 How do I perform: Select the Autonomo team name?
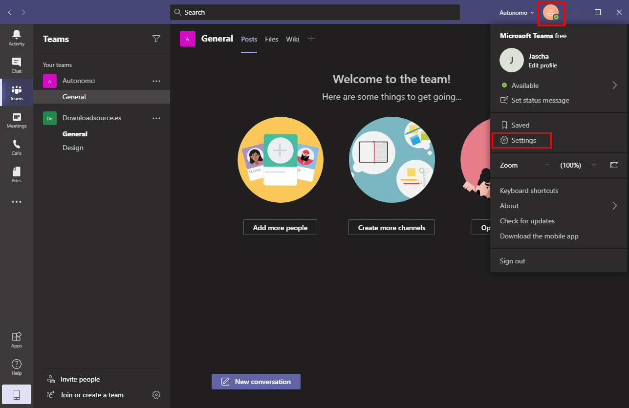point(79,81)
